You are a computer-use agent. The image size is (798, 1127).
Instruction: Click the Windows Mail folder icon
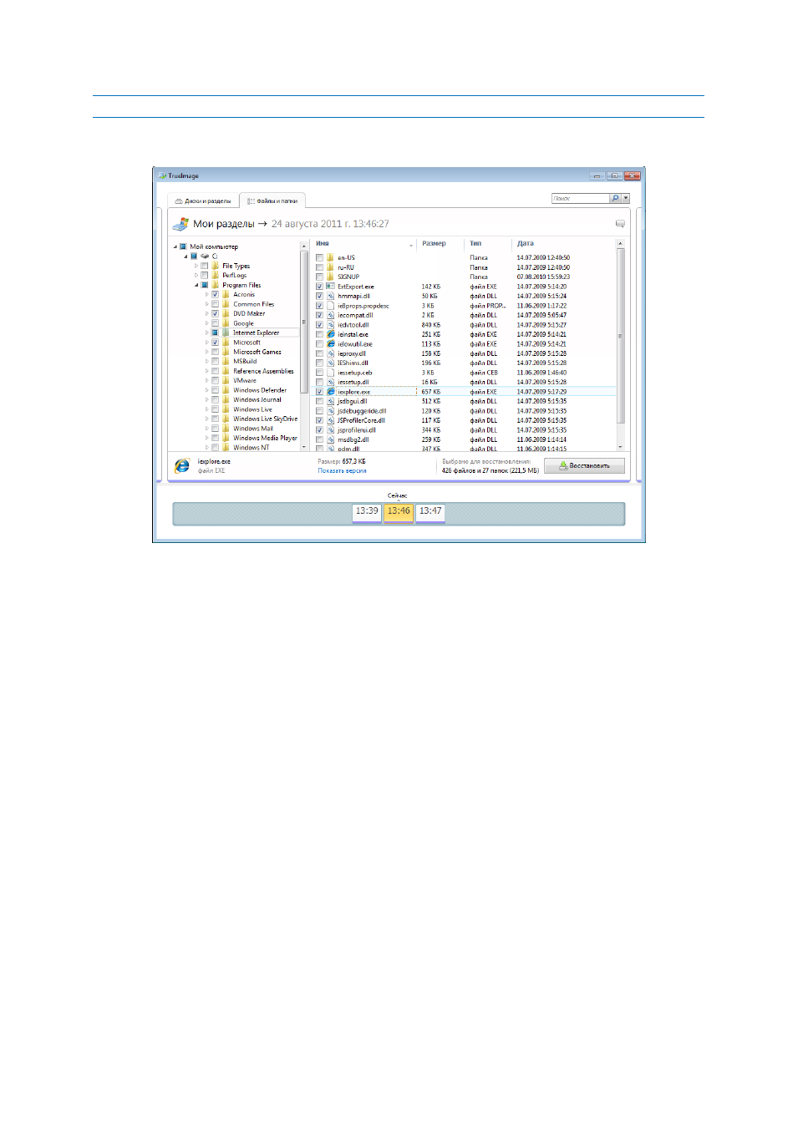(226, 429)
